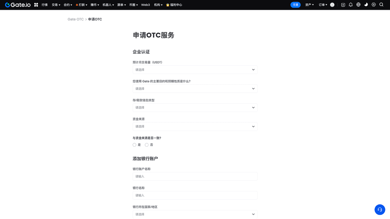Open the 交易 menu
The width and height of the screenshot is (390, 219).
56,5
